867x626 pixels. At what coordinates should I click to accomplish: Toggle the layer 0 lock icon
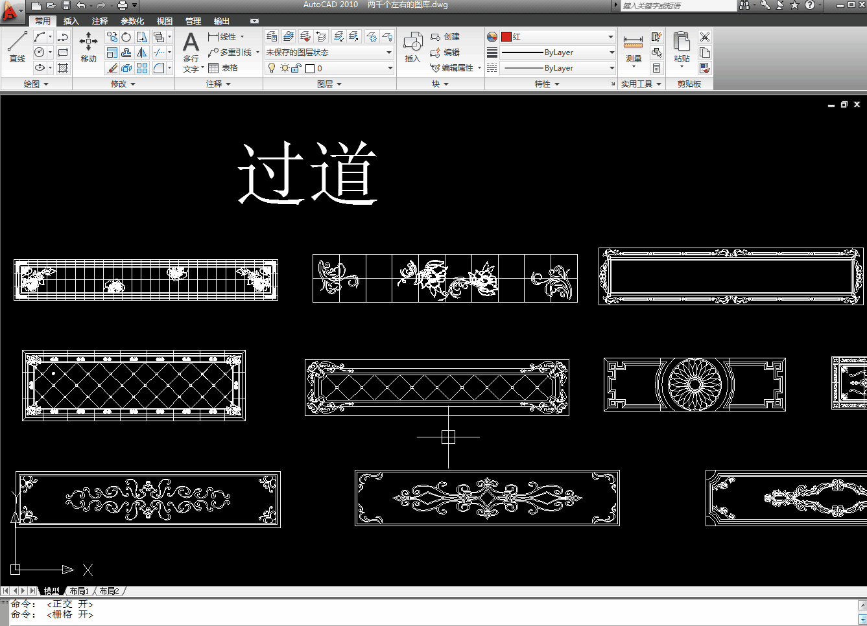click(296, 68)
